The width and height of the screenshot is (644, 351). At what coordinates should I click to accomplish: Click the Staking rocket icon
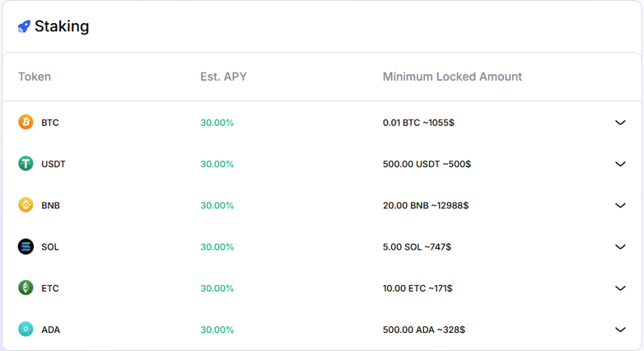pos(24,26)
